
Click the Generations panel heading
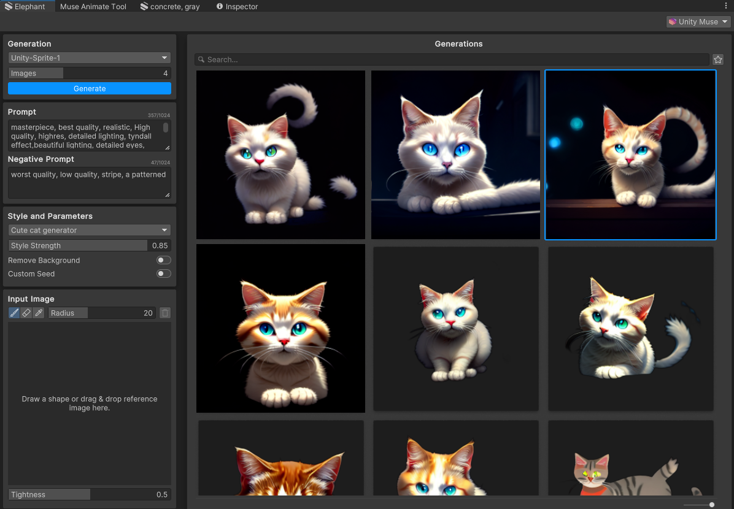tap(458, 44)
